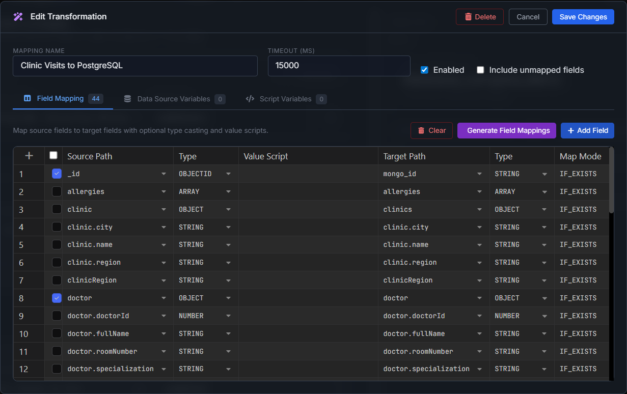The height and width of the screenshot is (394, 627).
Task: Open doctor.specialization target path dropdown
Action: point(479,369)
